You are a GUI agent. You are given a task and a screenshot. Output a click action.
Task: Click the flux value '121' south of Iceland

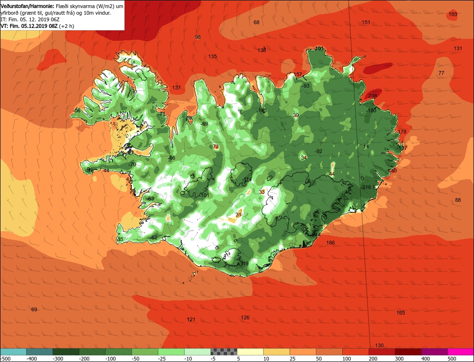click(x=191, y=319)
